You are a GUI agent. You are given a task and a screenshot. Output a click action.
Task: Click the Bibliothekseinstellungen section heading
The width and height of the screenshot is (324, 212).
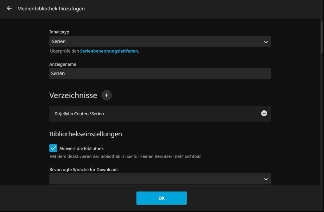[86, 134]
